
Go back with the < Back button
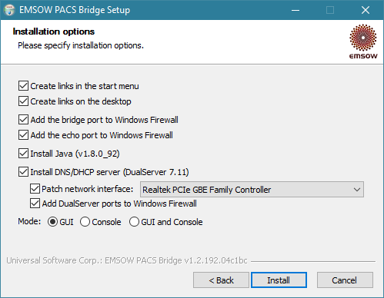(x=221, y=280)
